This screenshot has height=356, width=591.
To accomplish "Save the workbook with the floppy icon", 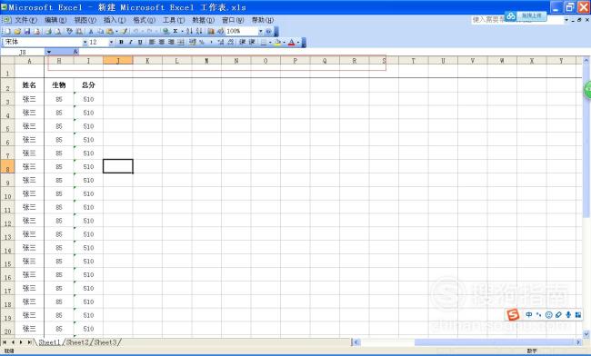I will point(26,31).
